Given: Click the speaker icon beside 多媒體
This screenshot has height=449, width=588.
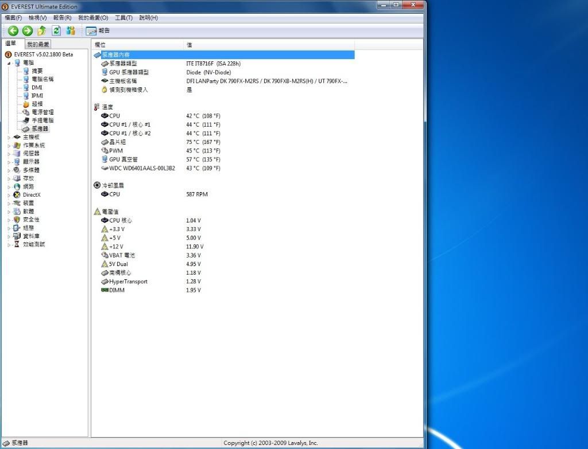Looking at the screenshot, I should click(17, 170).
